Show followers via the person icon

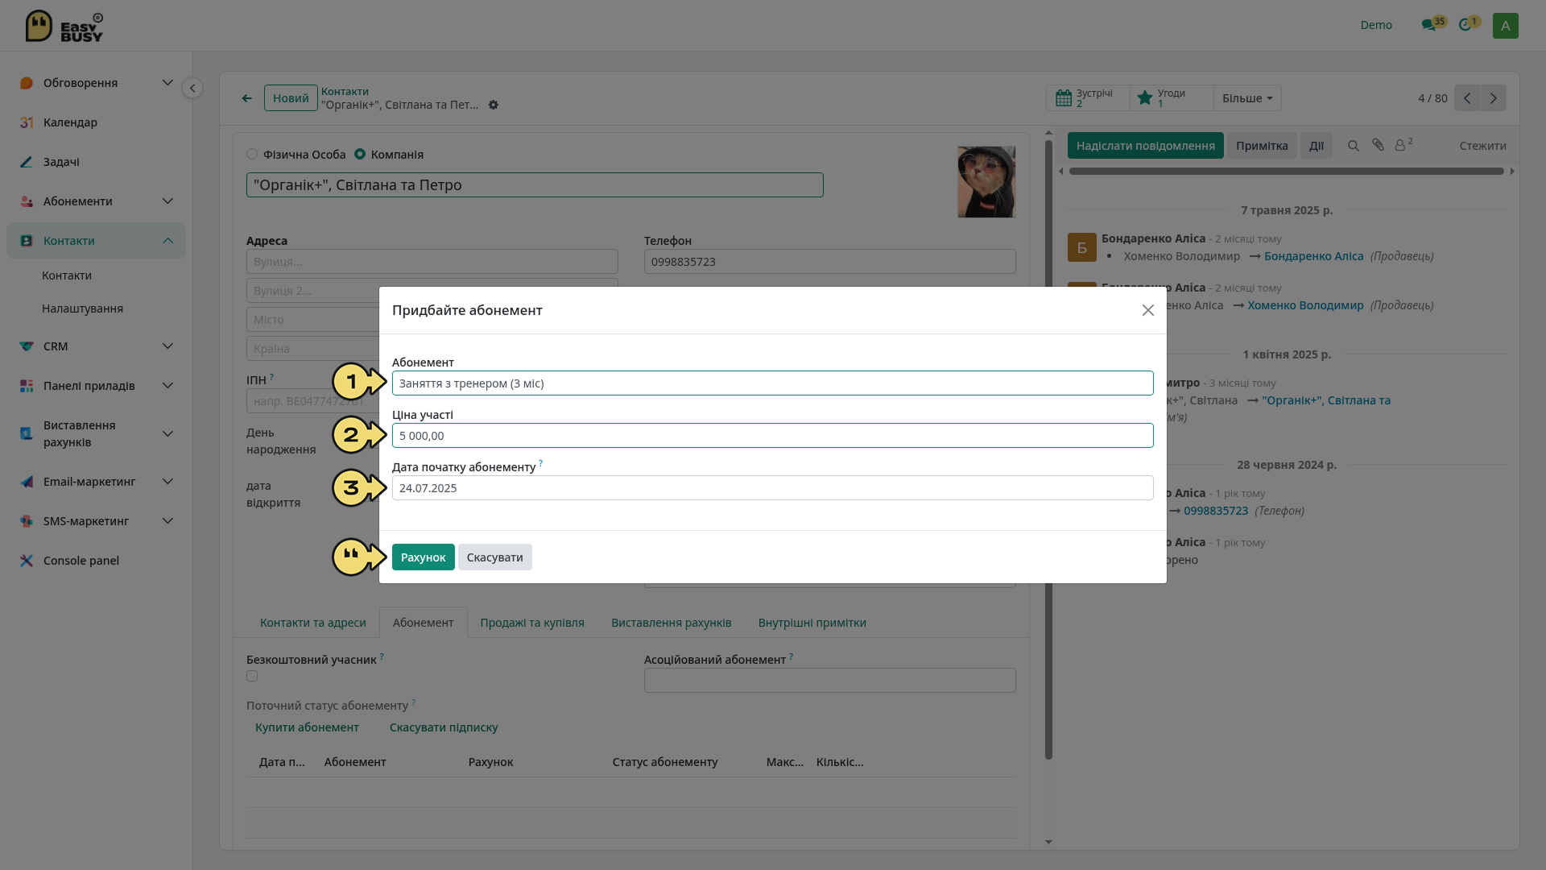click(1403, 145)
